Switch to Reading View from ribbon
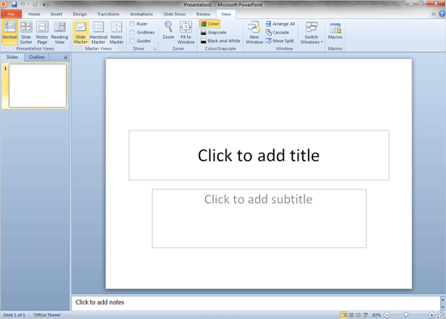The width and height of the screenshot is (446, 319). coord(59,33)
